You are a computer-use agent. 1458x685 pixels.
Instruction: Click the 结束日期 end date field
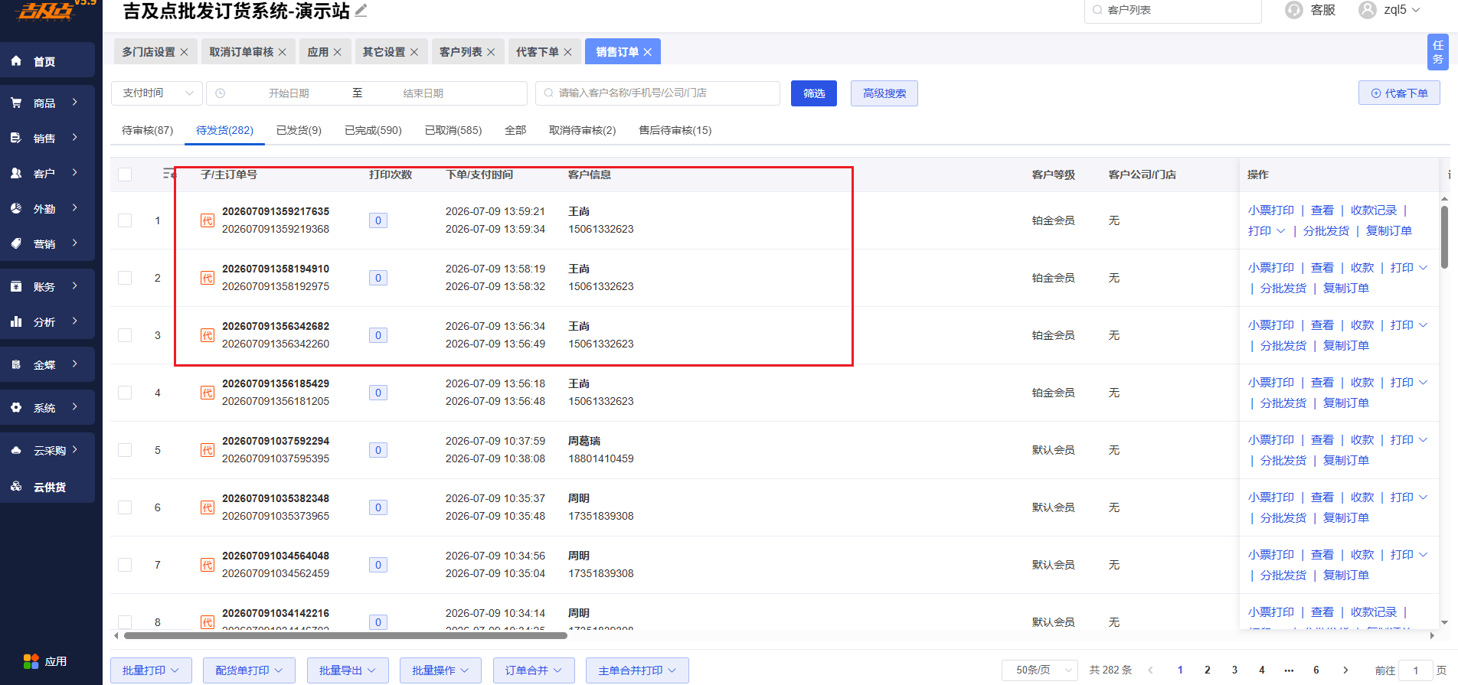[x=423, y=93]
